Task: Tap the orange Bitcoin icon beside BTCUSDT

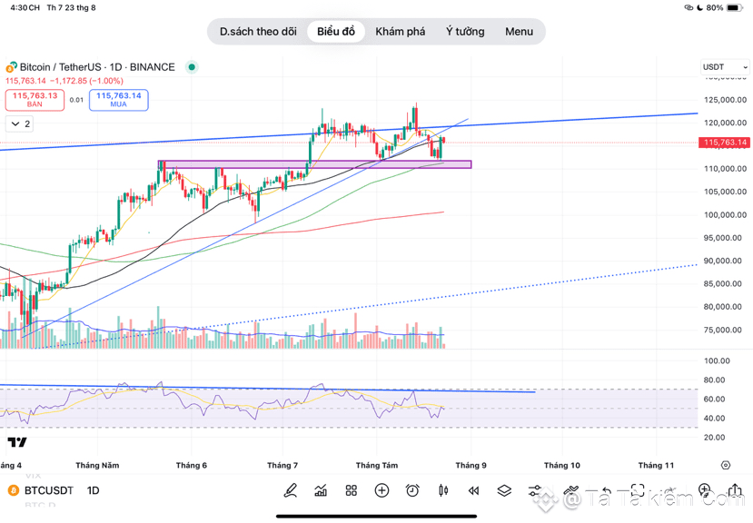Action: point(14,490)
